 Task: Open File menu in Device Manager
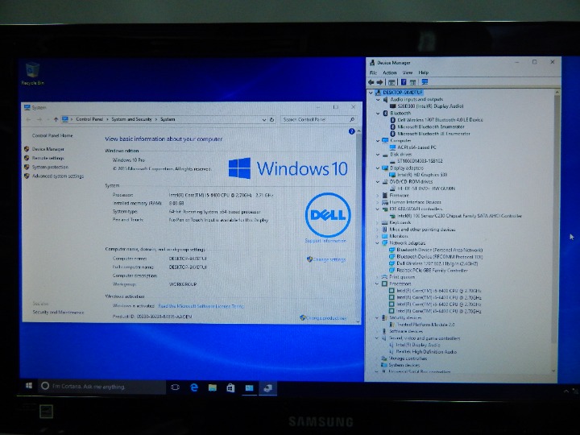tap(373, 72)
